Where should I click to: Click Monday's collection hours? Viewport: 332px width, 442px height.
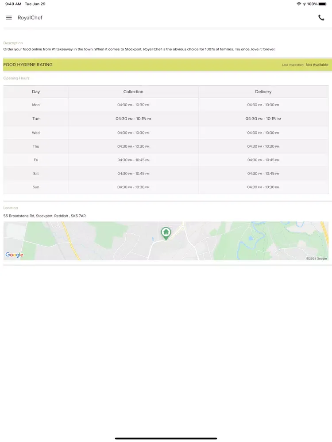pos(133,105)
